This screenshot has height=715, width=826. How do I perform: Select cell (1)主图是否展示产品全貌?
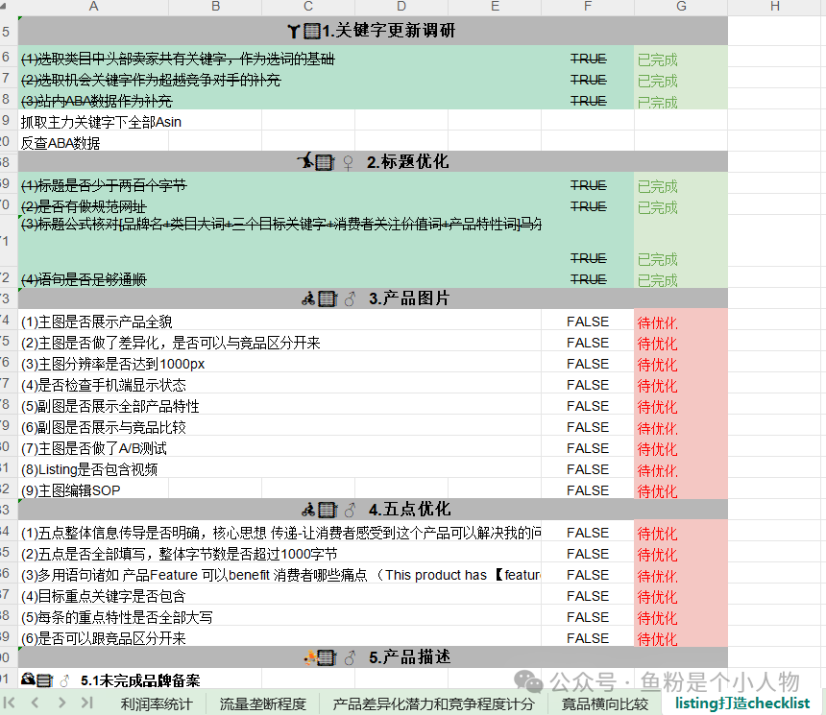(x=279, y=322)
